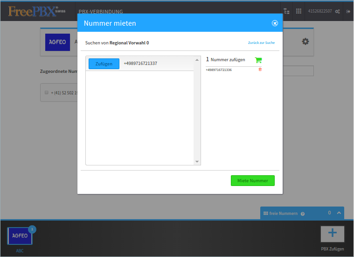Click the plus icon to add PBX
The height and width of the screenshot is (257, 354).
click(332, 234)
